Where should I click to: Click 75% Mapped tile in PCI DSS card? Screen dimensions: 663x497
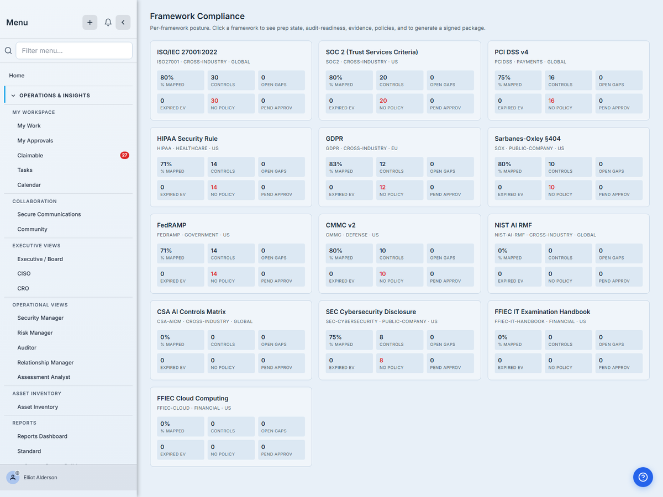click(518, 80)
